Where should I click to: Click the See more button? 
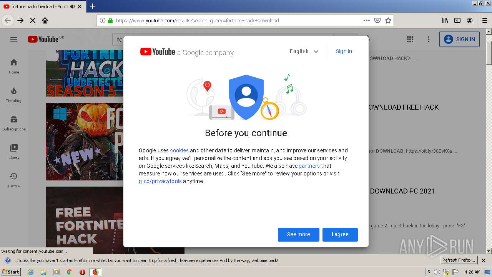pos(298,235)
